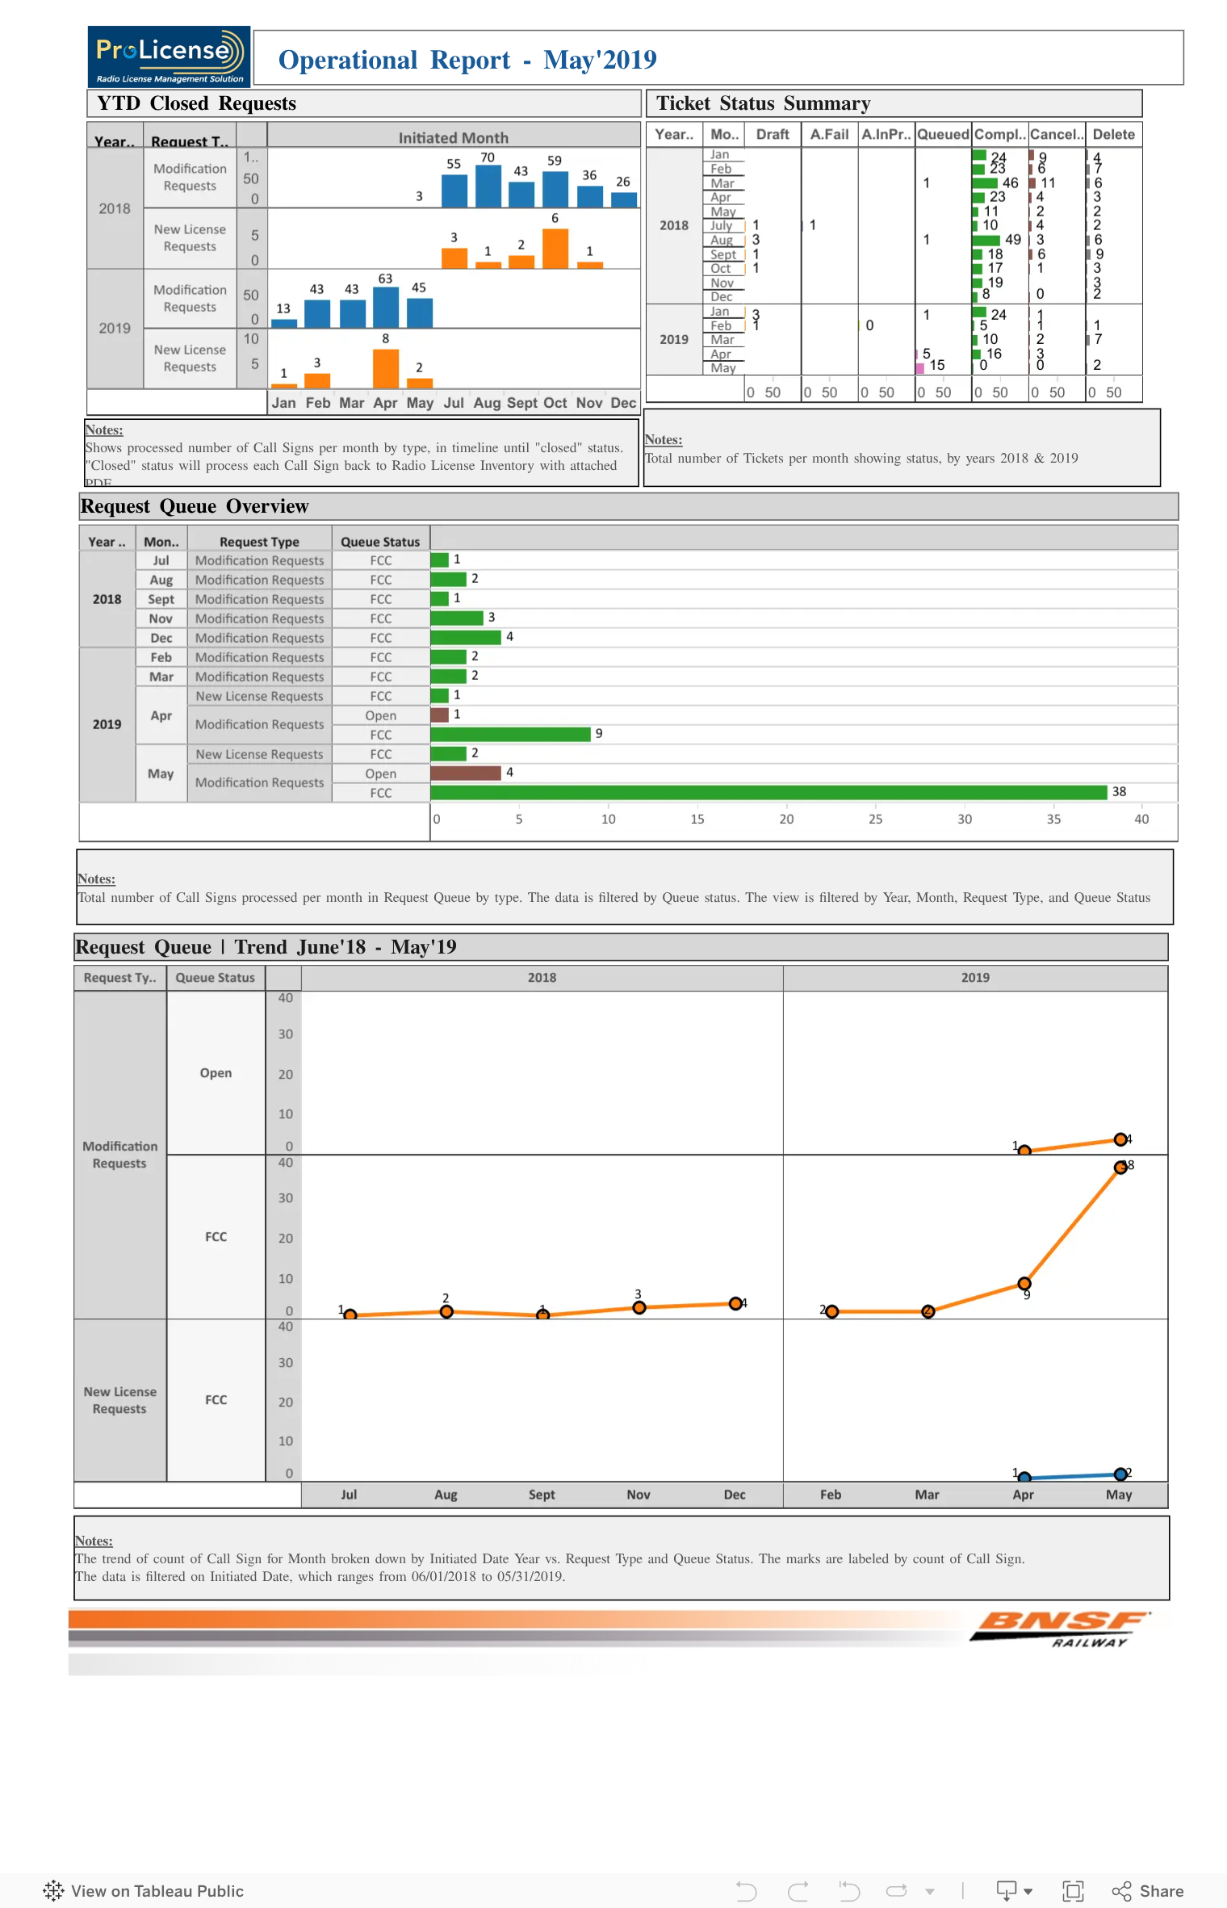
Task: Expand the download dropdown caret
Action: 1028,1891
